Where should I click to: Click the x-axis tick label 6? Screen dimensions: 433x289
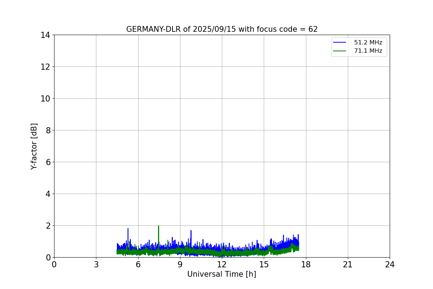pyautogui.click(x=138, y=264)
